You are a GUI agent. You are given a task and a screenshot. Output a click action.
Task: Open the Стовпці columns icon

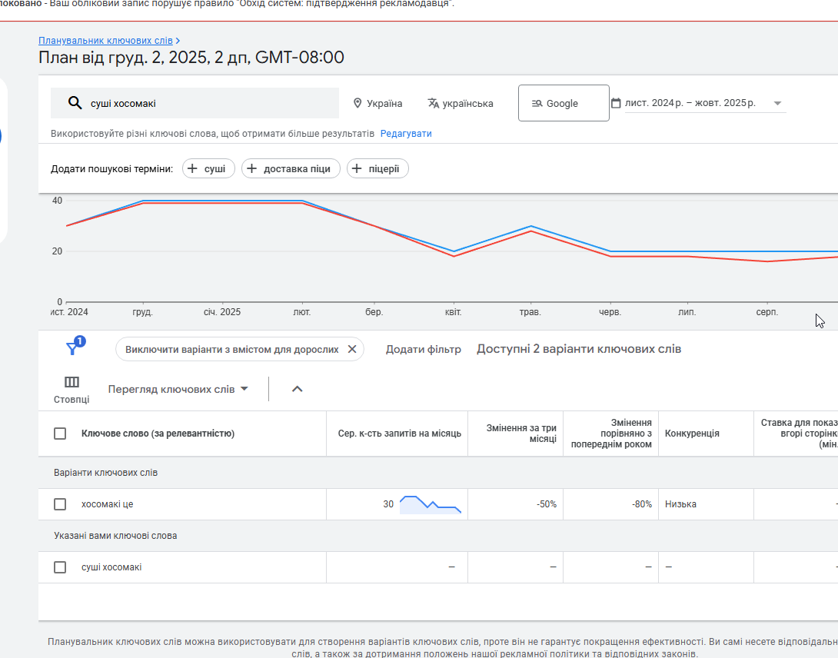(71, 381)
